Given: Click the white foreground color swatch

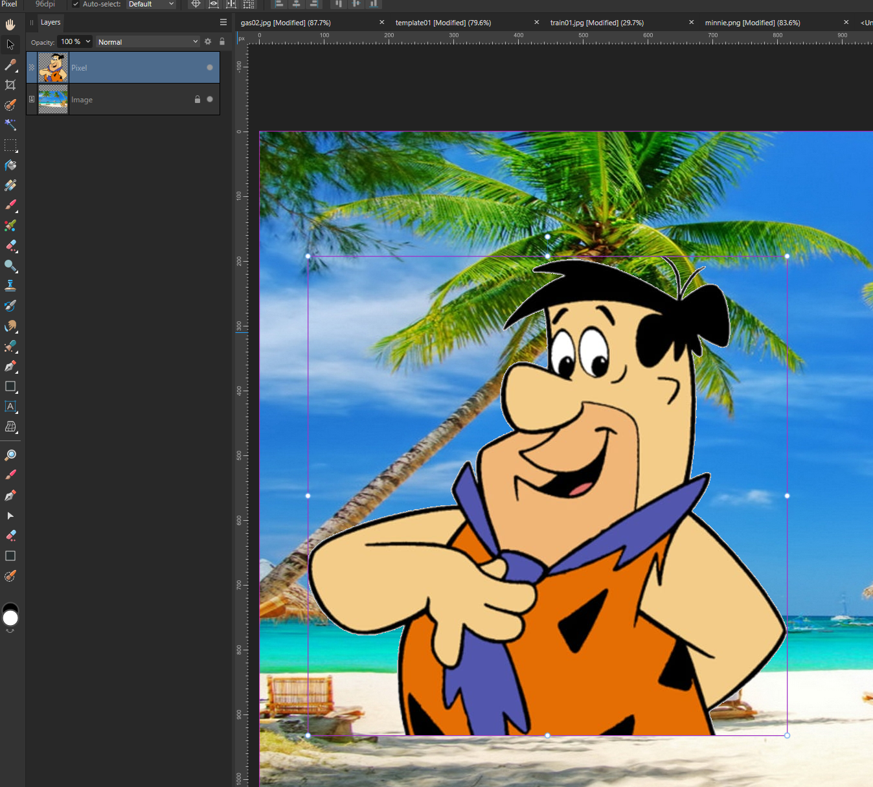Looking at the screenshot, I should [x=10, y=619].
